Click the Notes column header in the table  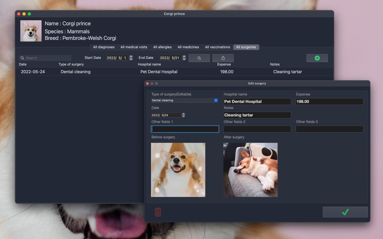tap(275, 65)
